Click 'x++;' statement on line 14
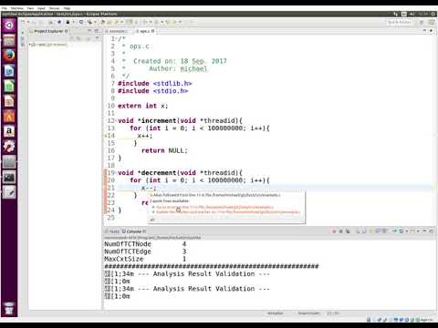Image resolution: width=438 pixels, height=328 pixels. tap(145, 136)
